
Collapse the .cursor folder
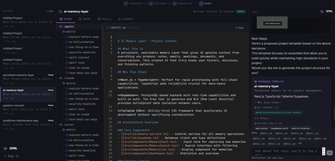click(x=58, y=125)
